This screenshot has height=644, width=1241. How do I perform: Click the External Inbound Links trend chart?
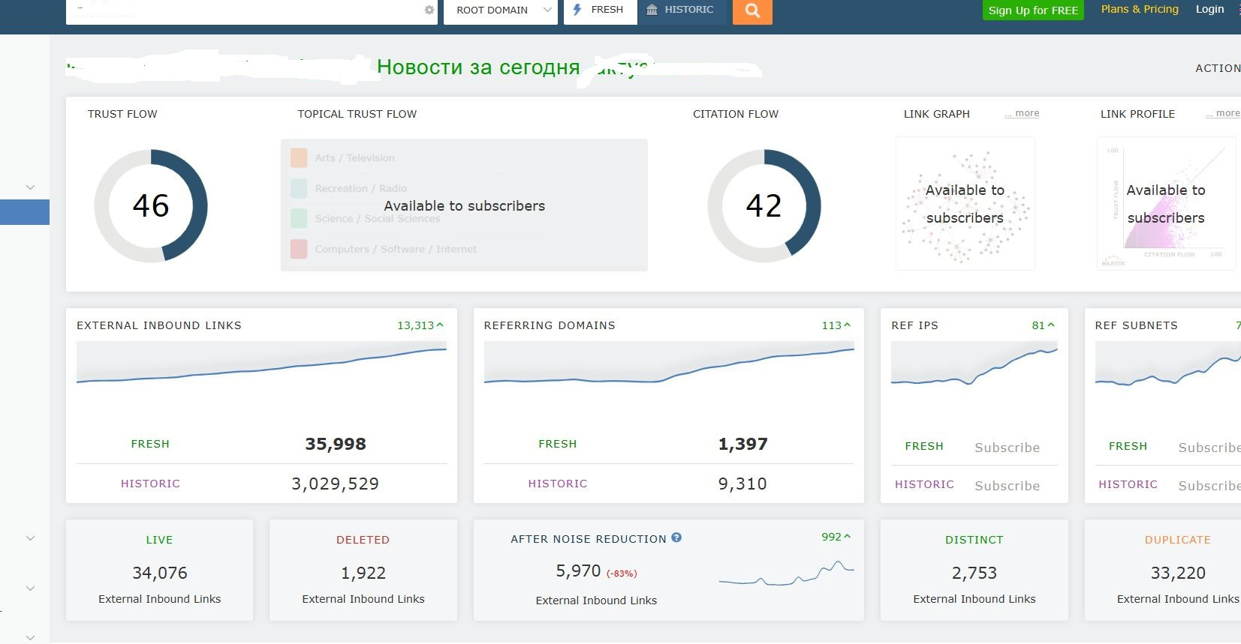tap(261, 364)
